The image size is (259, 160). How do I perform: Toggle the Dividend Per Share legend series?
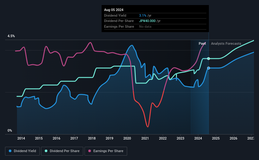point(62,151)
